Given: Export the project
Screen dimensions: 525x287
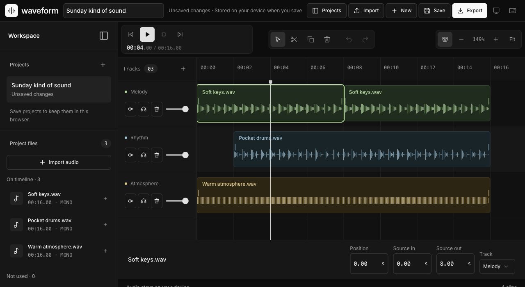Looking at the screenshot, I should pos(470,11).
